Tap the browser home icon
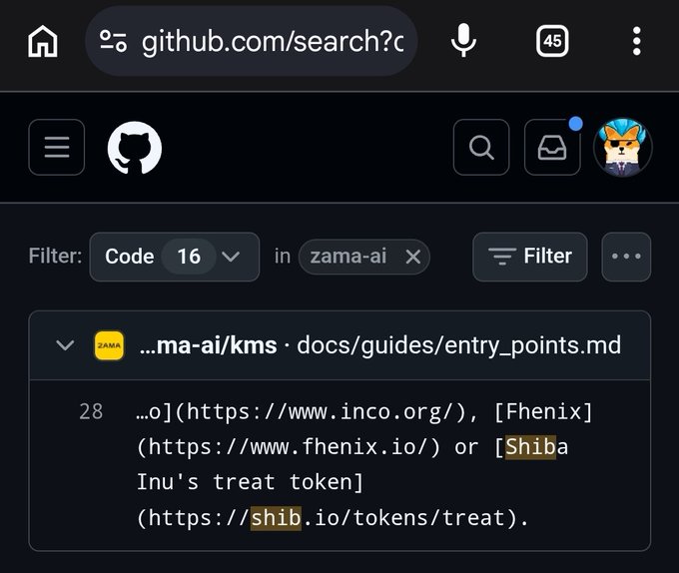679x573 pixels. pyautogui.click(x=42, y=41)
